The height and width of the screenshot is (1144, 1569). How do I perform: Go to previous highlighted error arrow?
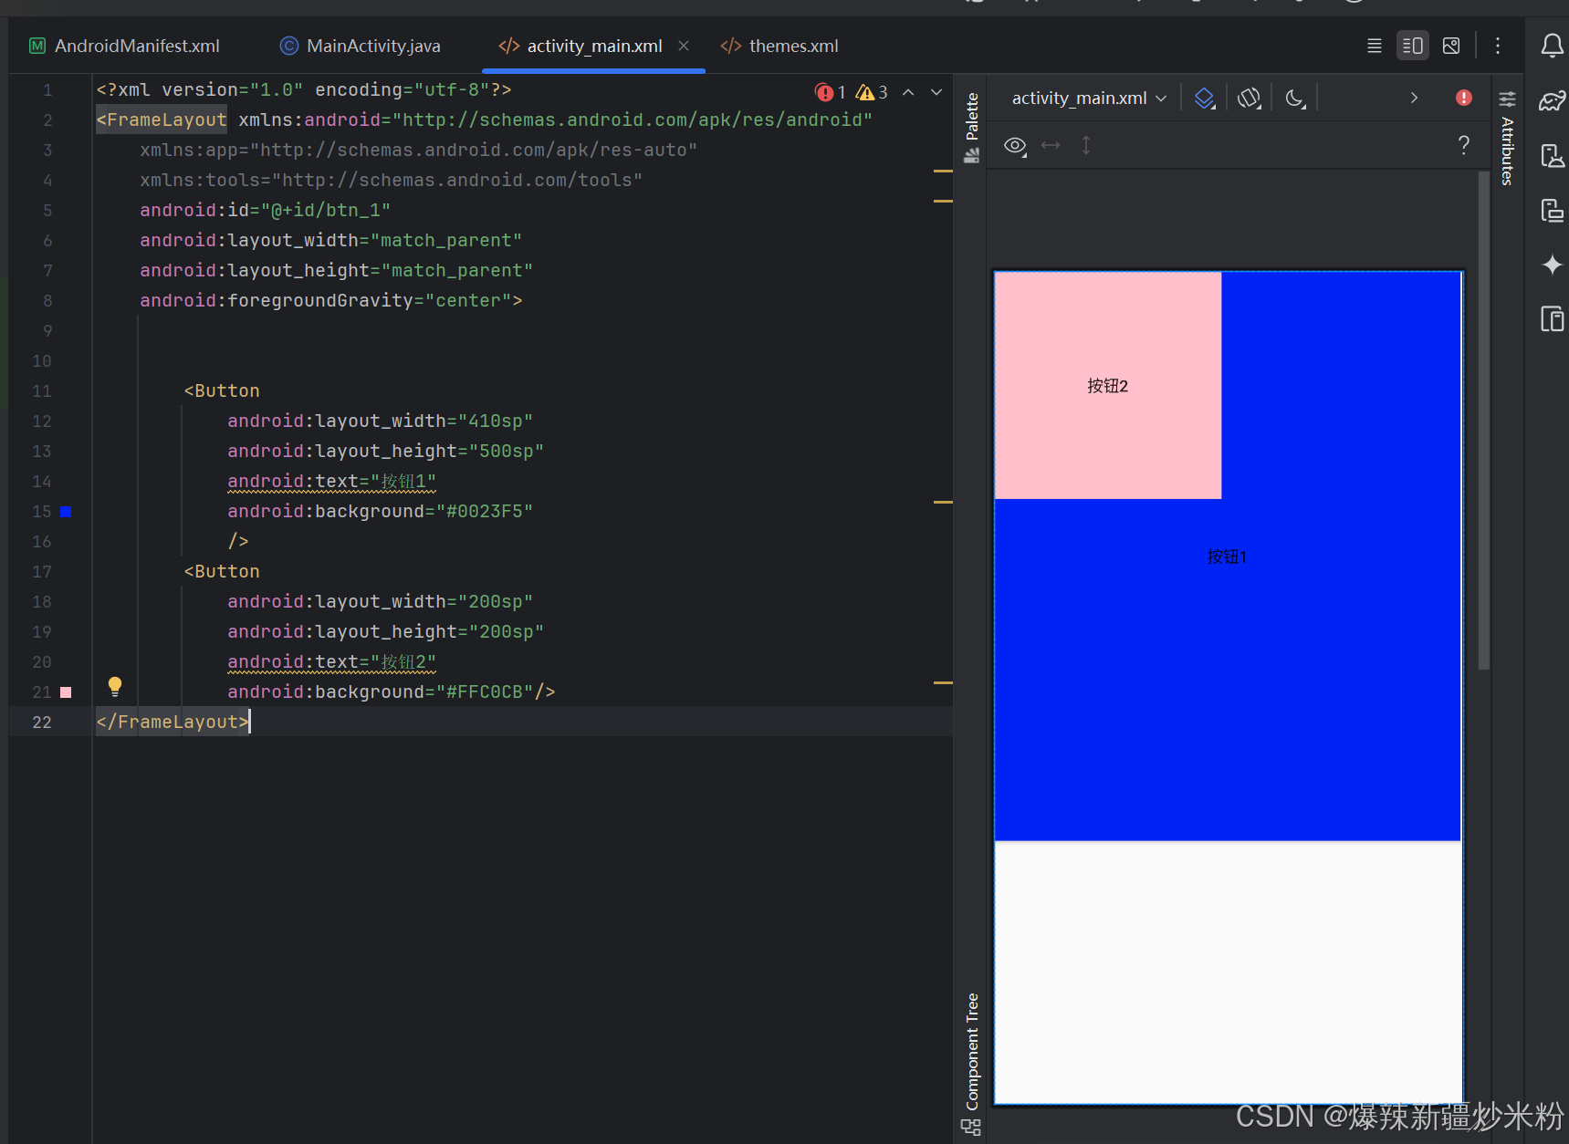[x=908, y=92]
